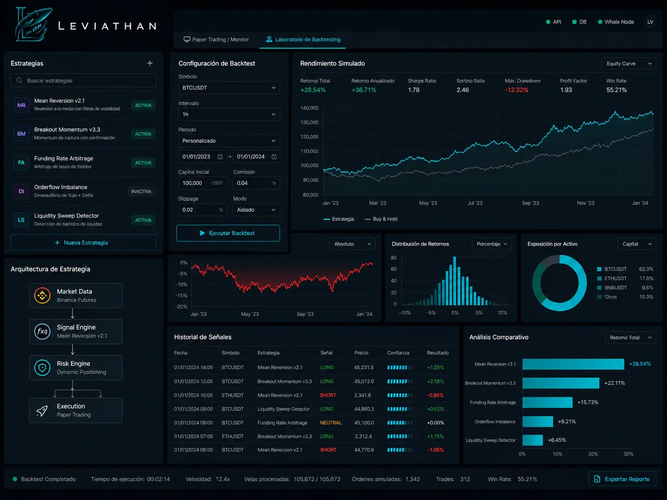This screenshot has height=500, width=667.
Task: Click the search magnifier icon in Estrategias
Action: point(19,81)
